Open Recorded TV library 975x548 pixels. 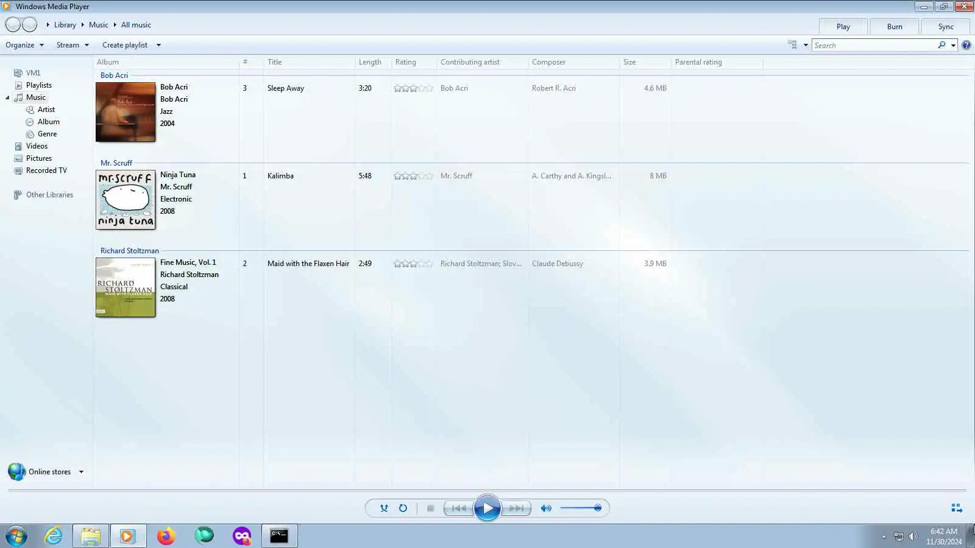[40, 170]
